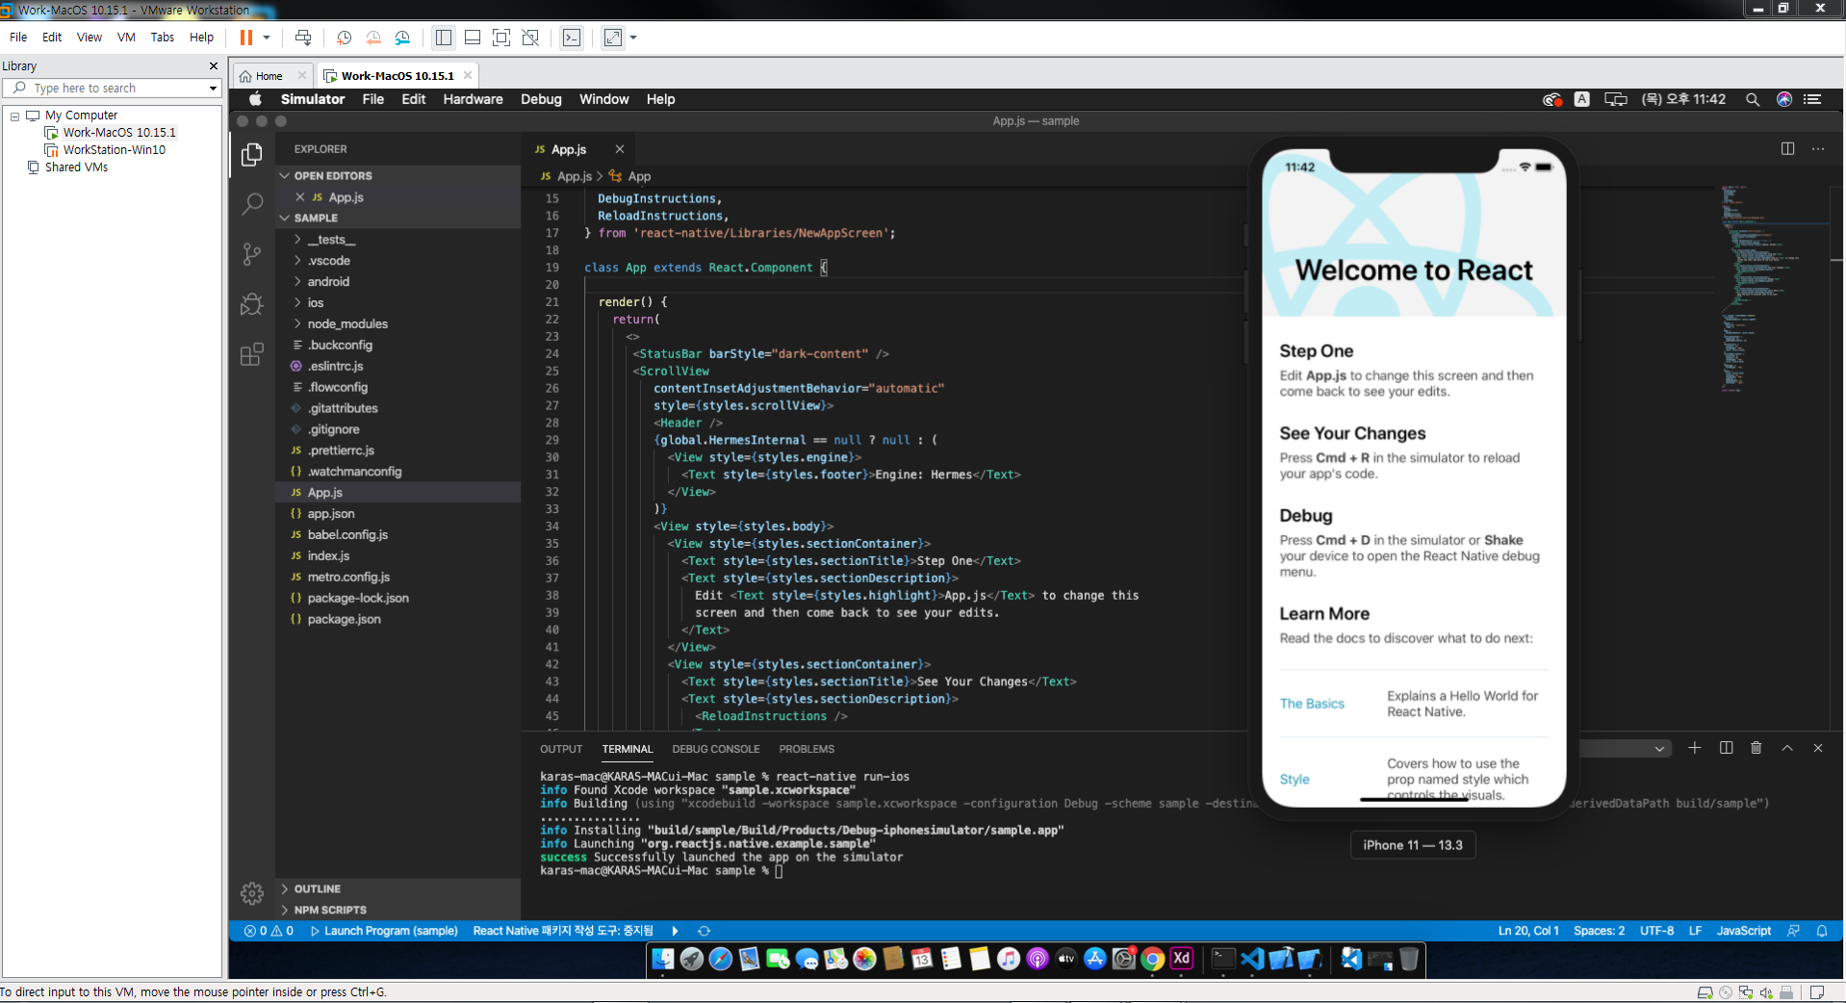Click the errors and warnings count

tap(269, 931)
